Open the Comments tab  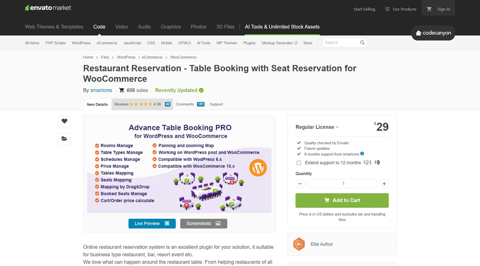(x=190, y=104)
